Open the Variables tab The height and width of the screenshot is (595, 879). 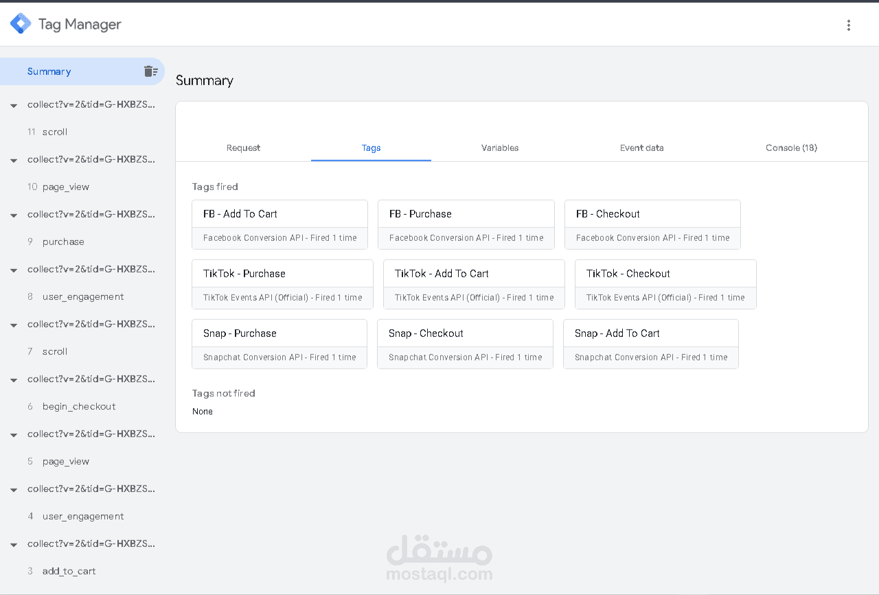[x=500, y=148]
